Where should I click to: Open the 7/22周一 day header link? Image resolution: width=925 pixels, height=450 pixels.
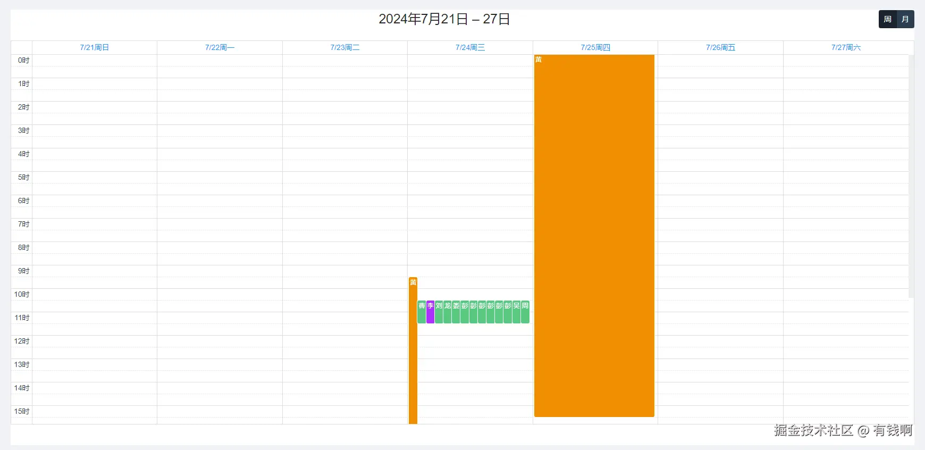click(x=220, y=47)
